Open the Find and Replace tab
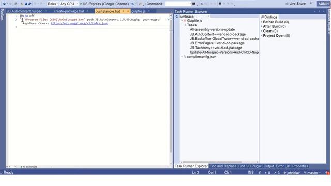This screenshot has width=331, height=186. point(223,166)
